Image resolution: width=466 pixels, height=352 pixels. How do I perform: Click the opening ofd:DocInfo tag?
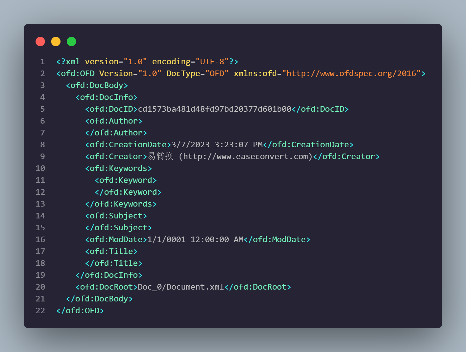pyautogui.click(x=107, y=97)
